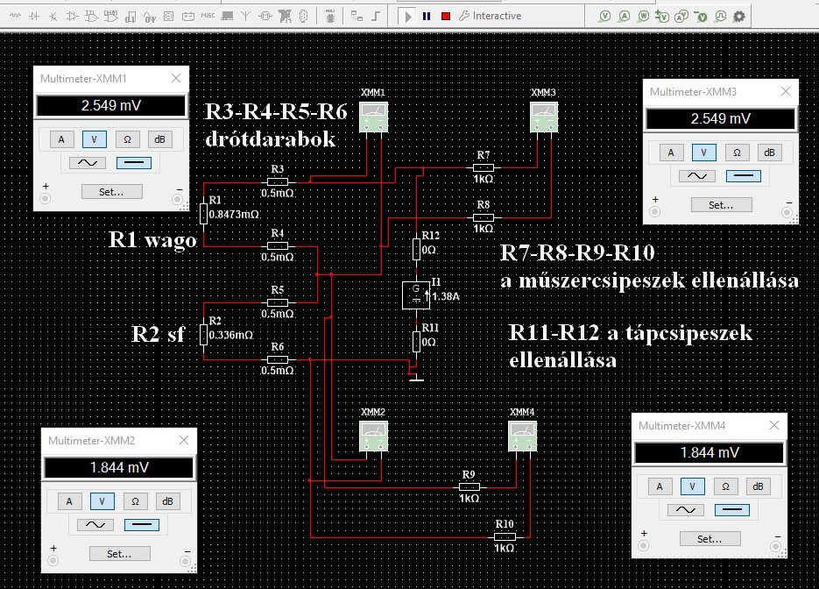The width and height of the screenshot is (819, 589).
Task: Select dB mode on Multimeter-XMM2
Action: (167, 501)
